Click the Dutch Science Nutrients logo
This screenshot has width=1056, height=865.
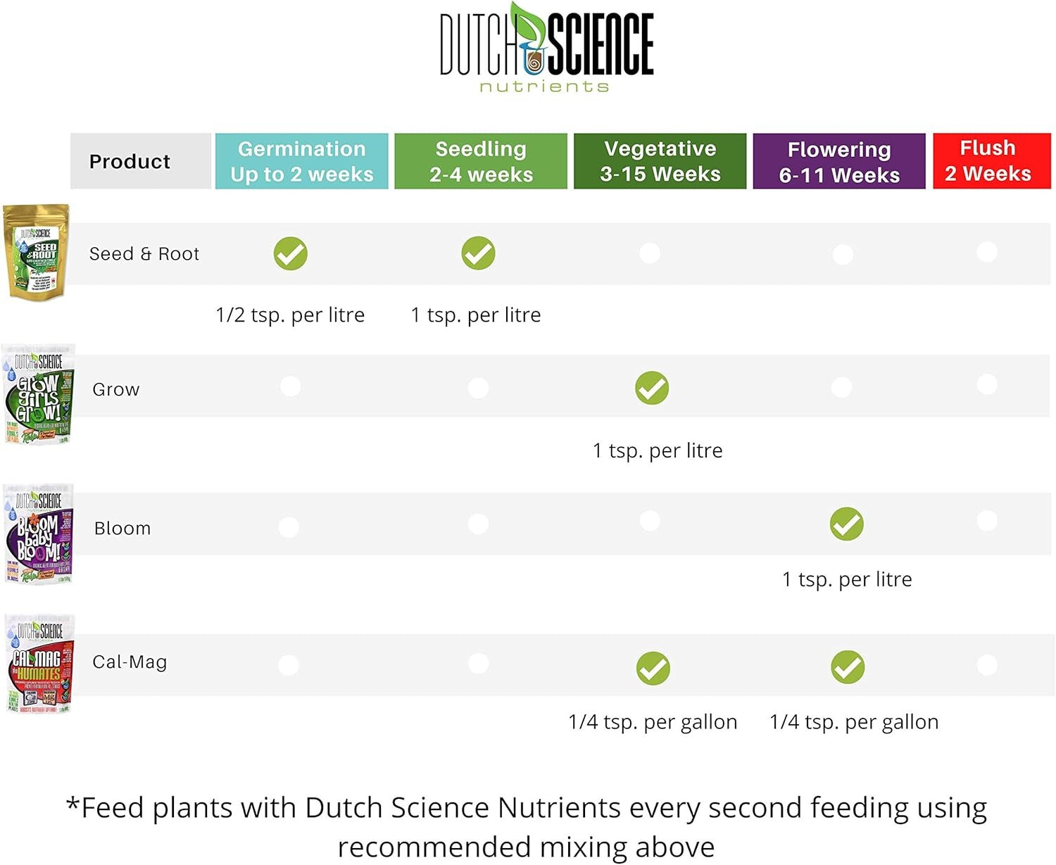point(546,48)
